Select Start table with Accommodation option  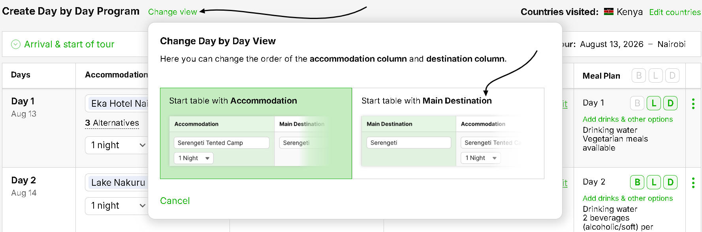(256, 133)
